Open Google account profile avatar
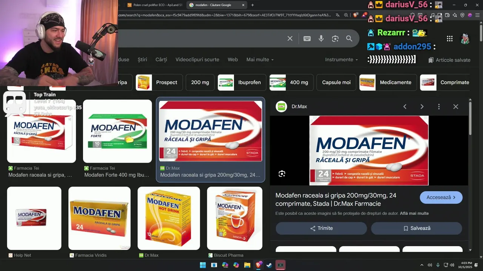483x271 pixels. pyautogui.click(x=465, y=38)
